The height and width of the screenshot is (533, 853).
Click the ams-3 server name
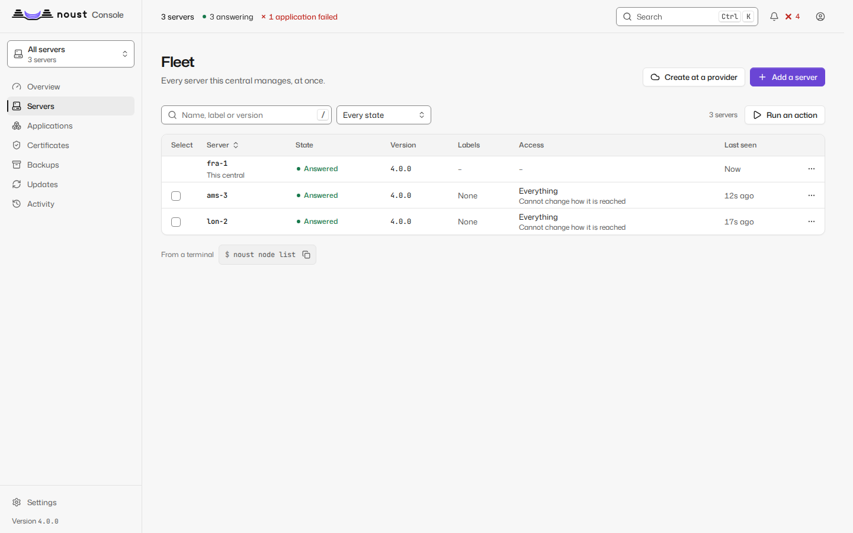(217, 195)
